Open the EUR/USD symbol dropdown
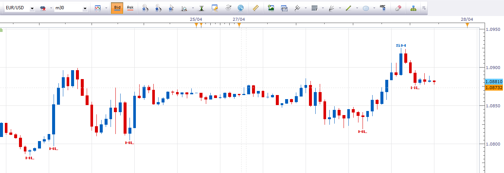Screen dimensions: 504x173 click(x=32, y=8)
